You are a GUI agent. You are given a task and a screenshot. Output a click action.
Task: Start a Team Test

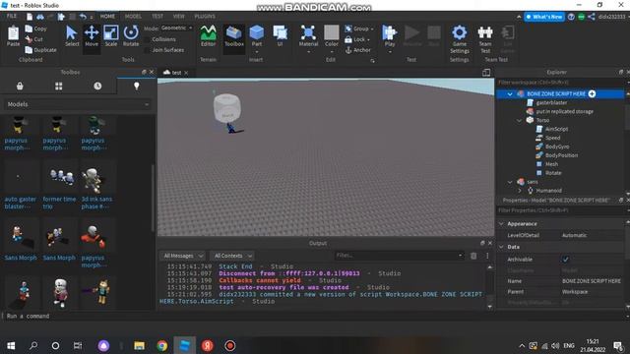(485, 39)
